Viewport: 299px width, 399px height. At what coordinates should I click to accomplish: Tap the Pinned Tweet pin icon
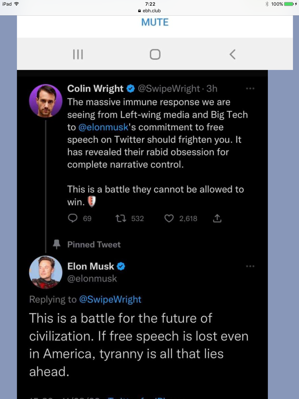[56, 244]
